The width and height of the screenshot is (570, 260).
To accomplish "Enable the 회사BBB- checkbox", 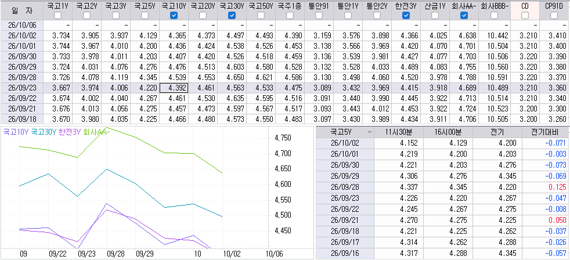I will 495,15.
